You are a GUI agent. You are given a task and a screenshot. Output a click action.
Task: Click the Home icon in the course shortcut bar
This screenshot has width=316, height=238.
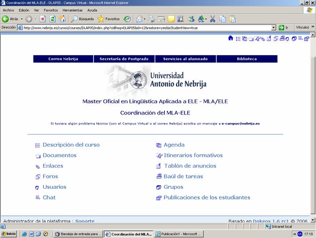click(x=230, y=38)
